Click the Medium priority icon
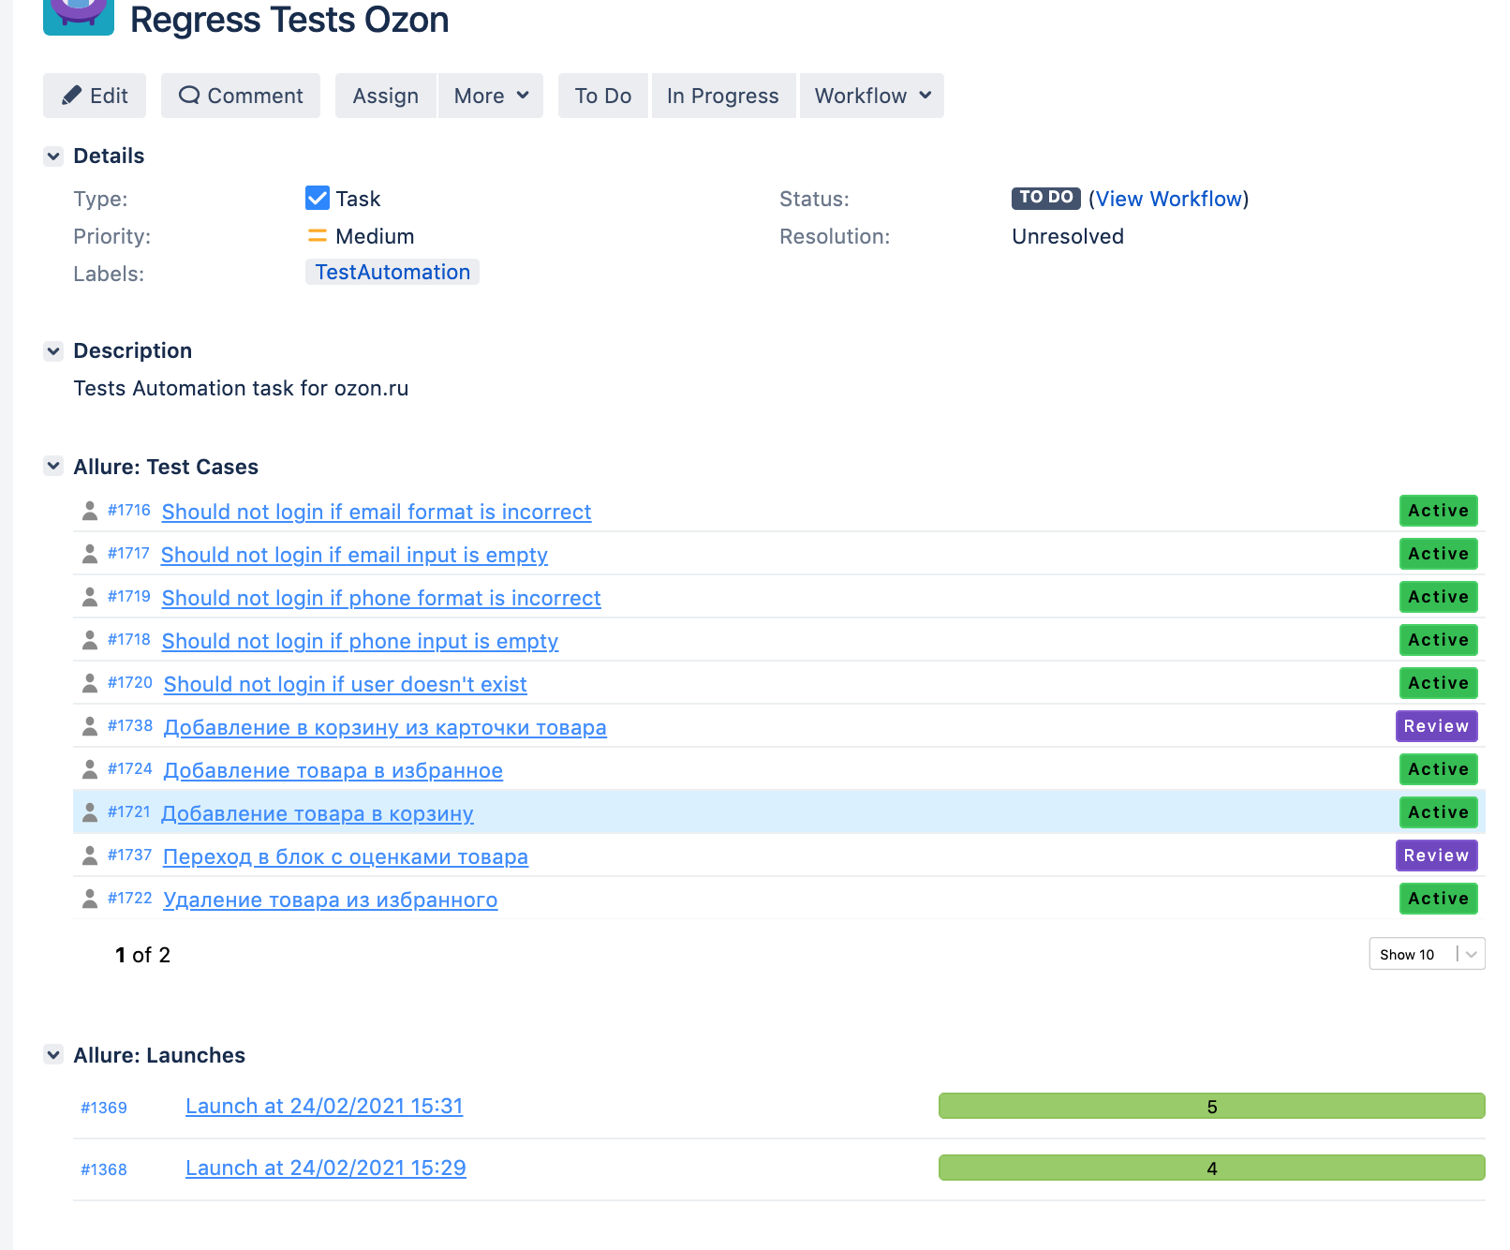This screenshot has height=1250, width=1510. tap(318, 236)
